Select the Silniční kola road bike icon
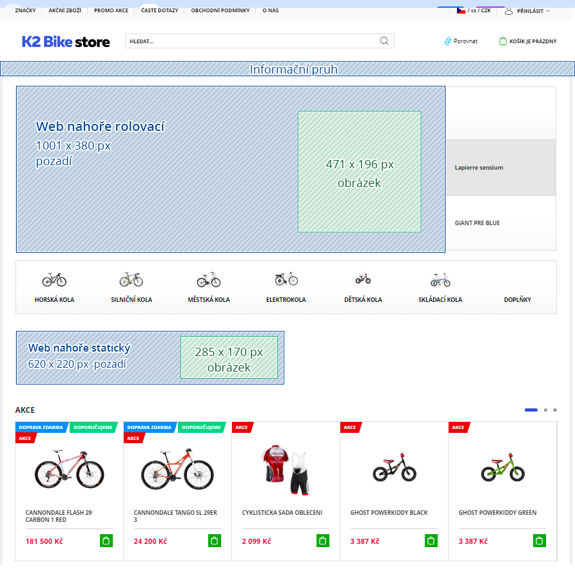The height and width of the screenshot is (569, 575). point(131,279)
